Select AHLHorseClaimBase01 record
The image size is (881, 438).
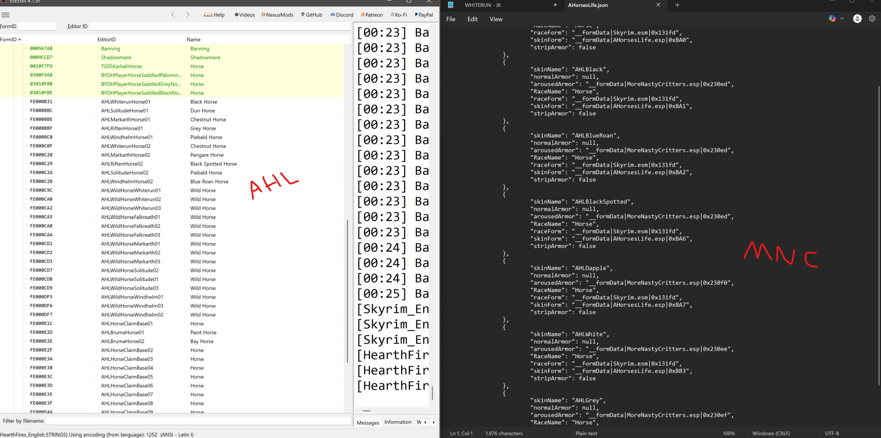coord(172,324)
